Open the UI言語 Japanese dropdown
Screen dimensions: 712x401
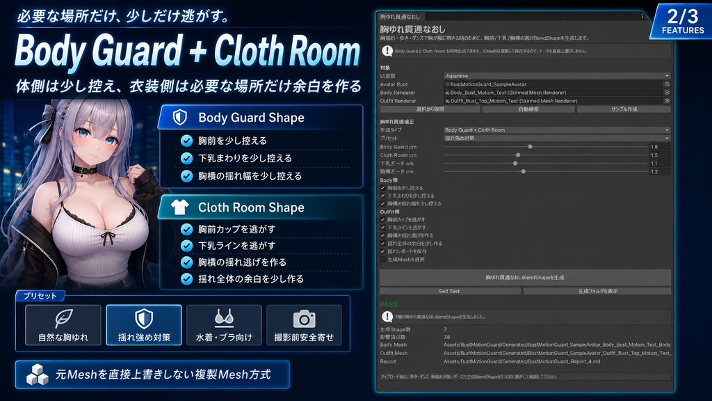tap(557, 76)
